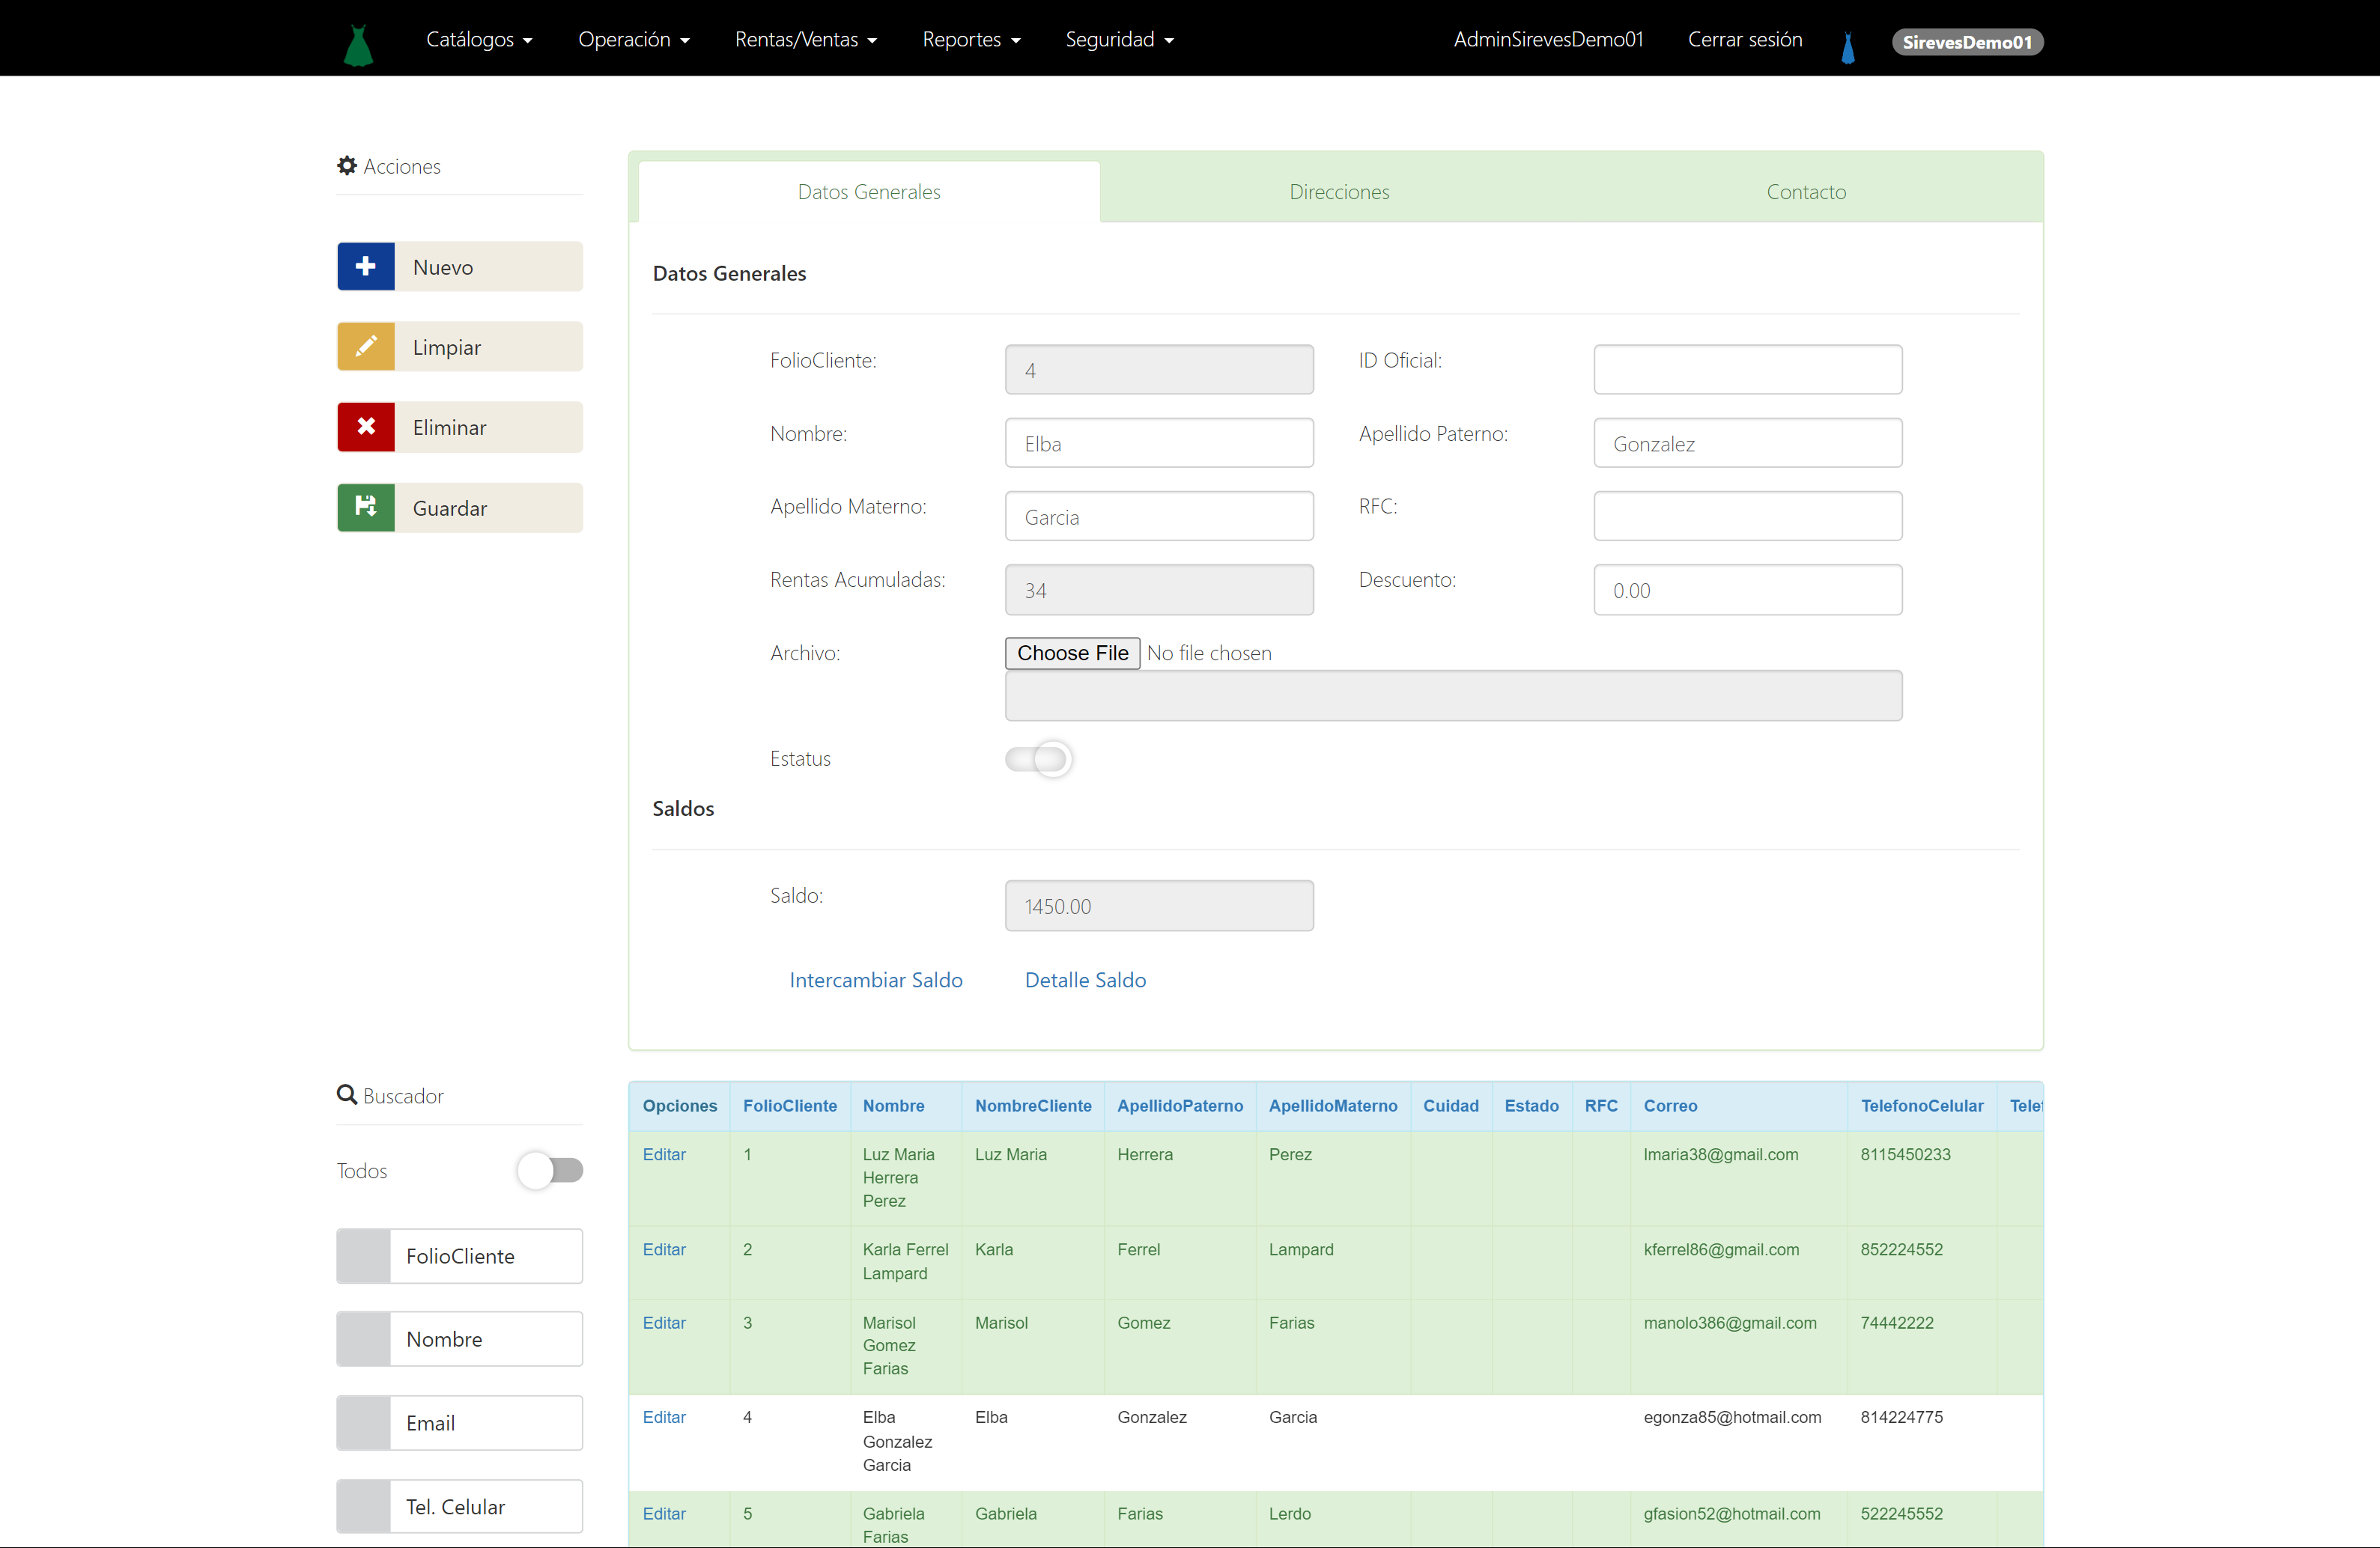Click the Rentas Acumuladas field showing 34
2380x1548 pixels.
1159,590
